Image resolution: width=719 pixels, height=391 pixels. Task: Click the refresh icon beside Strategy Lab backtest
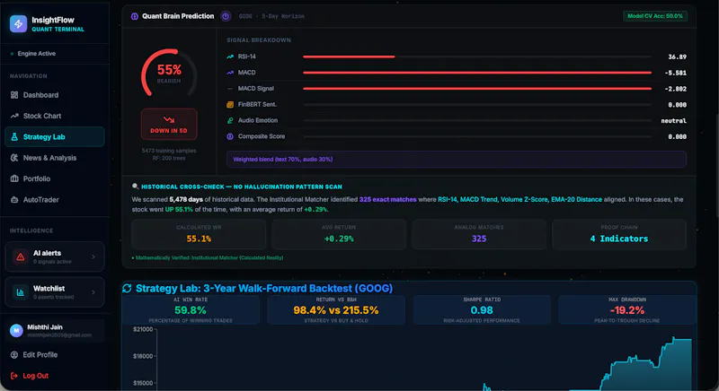pos(127,289)
